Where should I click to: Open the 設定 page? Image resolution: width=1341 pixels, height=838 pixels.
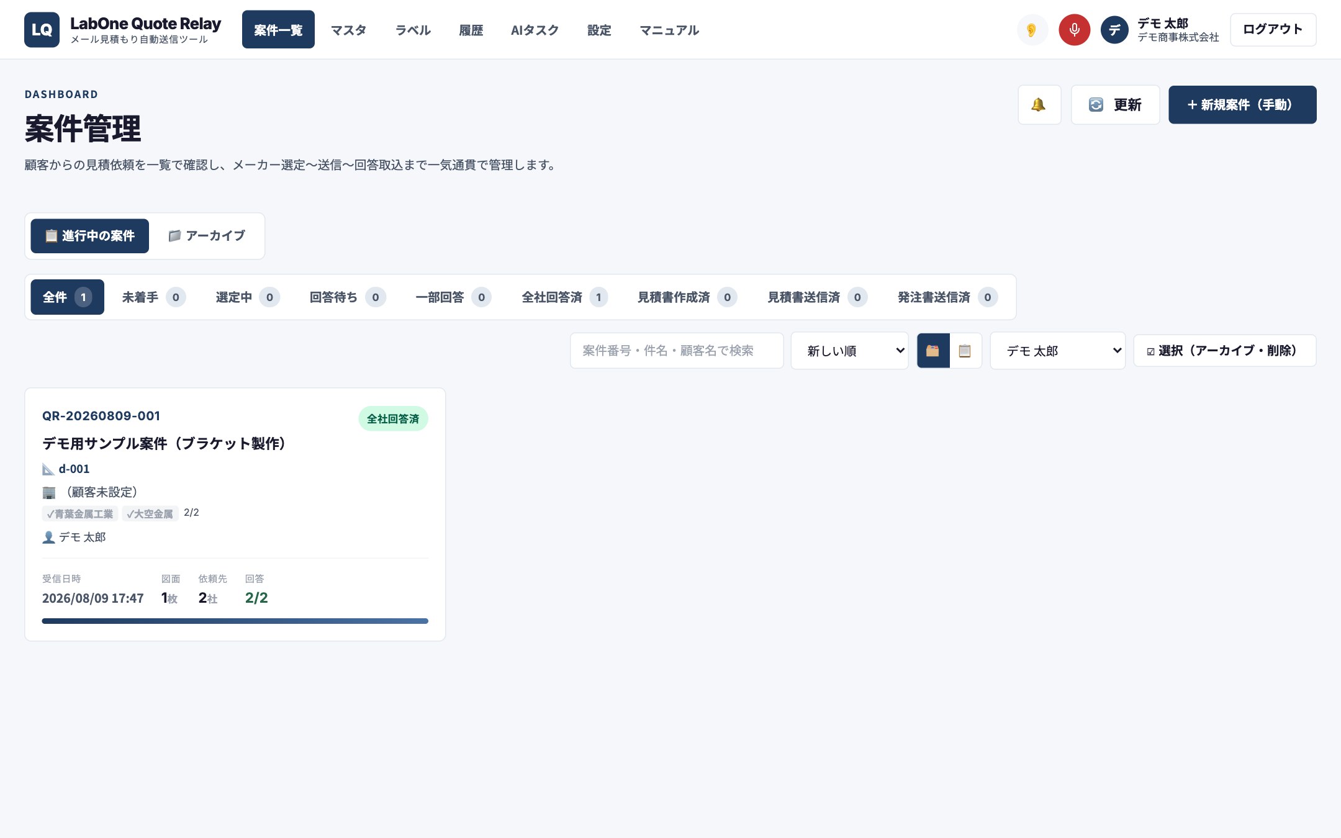click(599, 29)
